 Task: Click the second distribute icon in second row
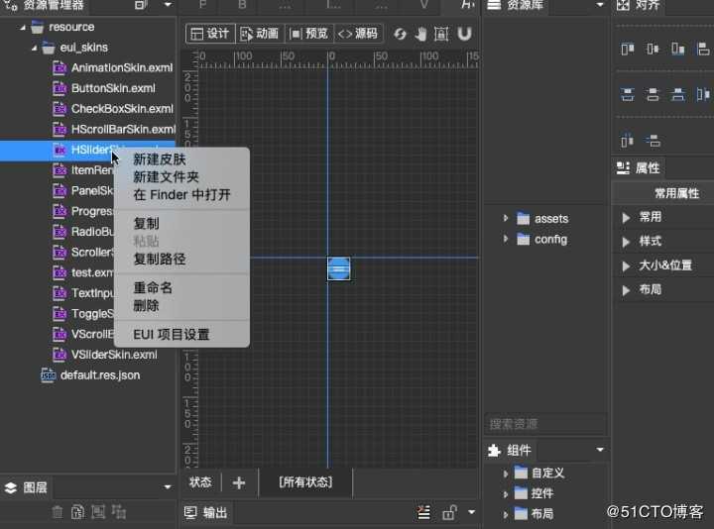(x=653, y=95)
